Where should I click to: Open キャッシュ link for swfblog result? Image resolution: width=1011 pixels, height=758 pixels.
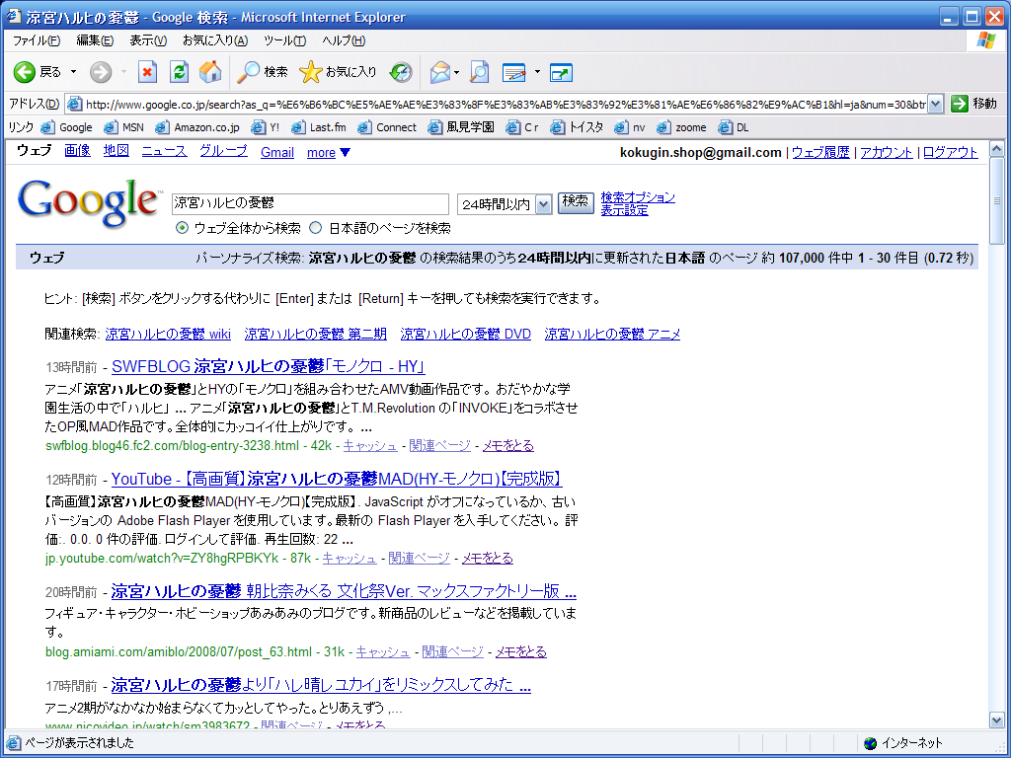pyautogui.click(x=370, y=445)
